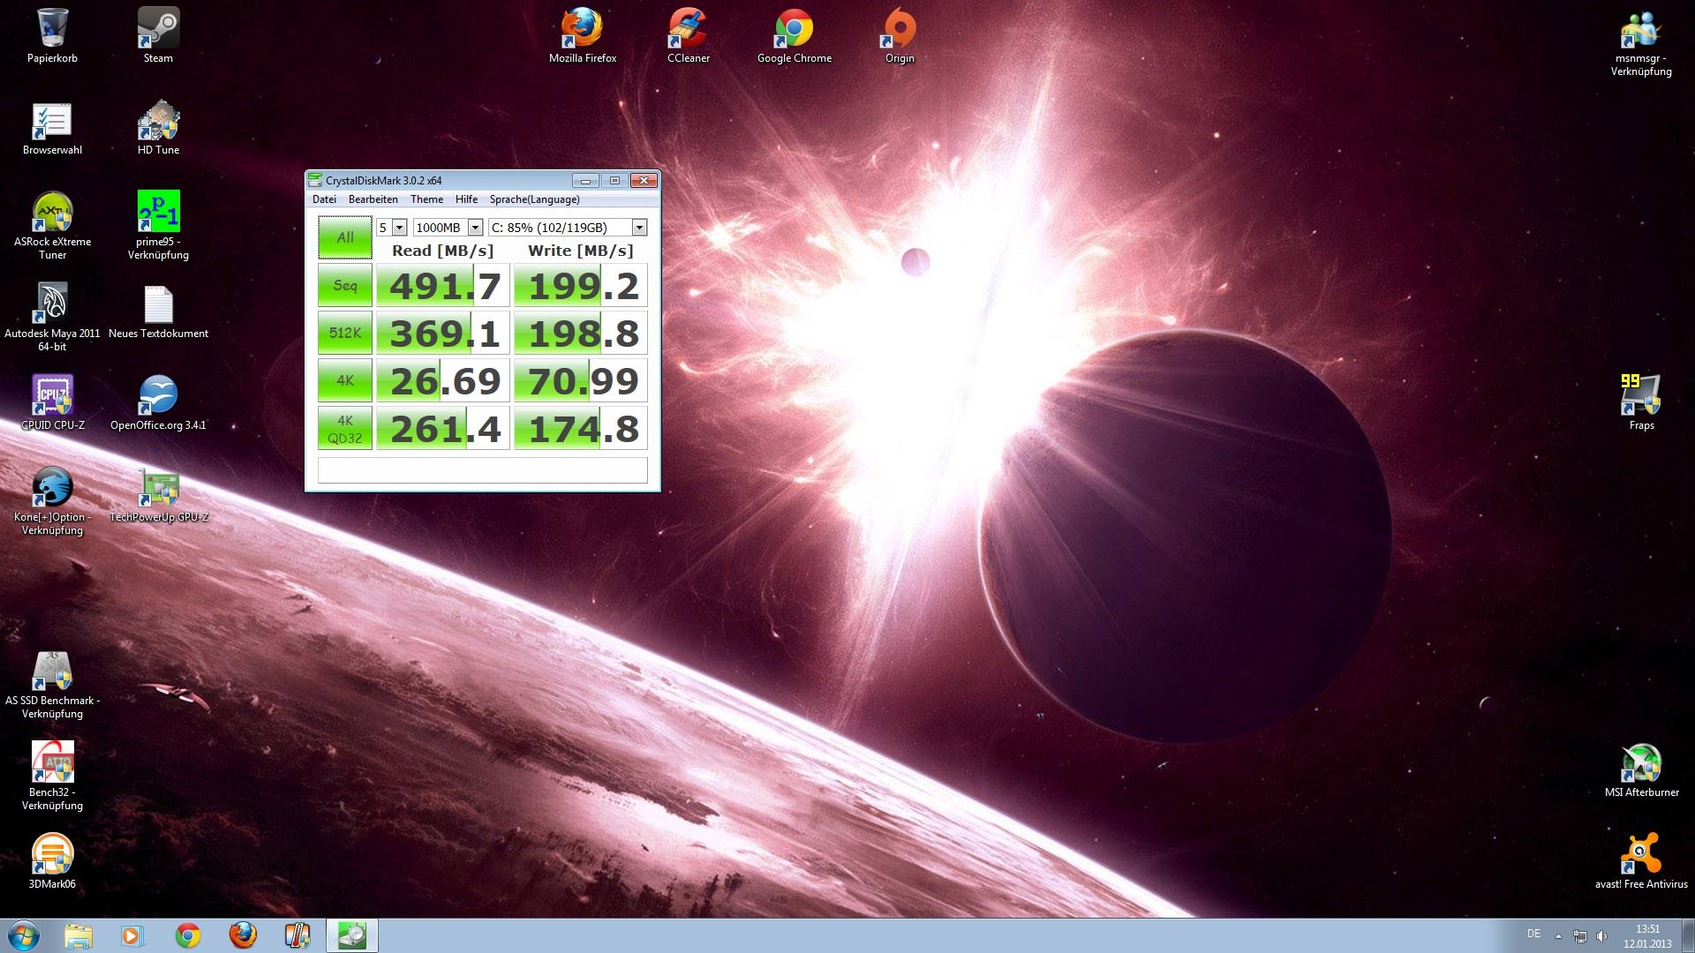This screenshot has width=1695, height=953.
Task: Open the Bearbeiten menu
Action: pos(373,199)
